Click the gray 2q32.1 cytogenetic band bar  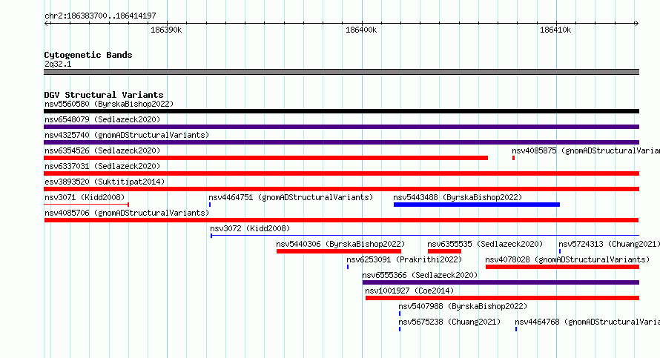pyautogui.click(x=341, y=72)
